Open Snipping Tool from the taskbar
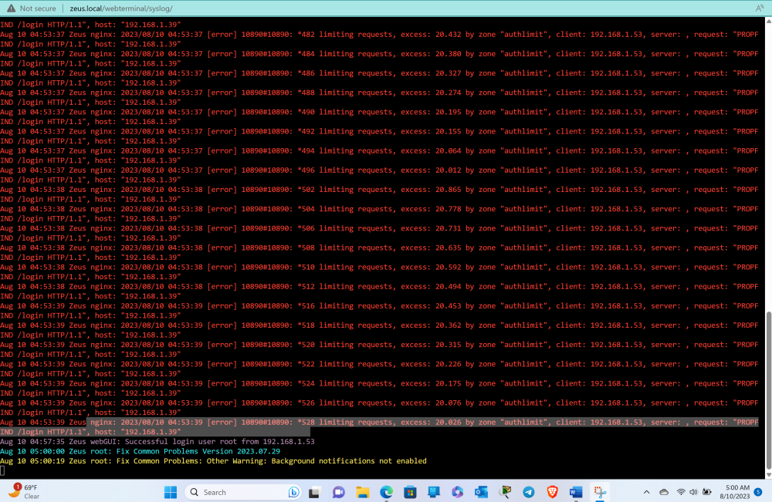772x502 pixels. pyautogui.click(x=600, y=492)
